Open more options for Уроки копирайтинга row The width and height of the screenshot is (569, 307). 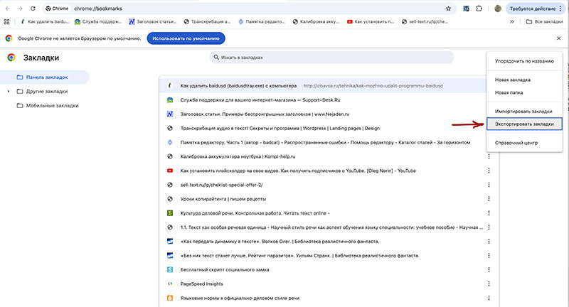point(489,199)
